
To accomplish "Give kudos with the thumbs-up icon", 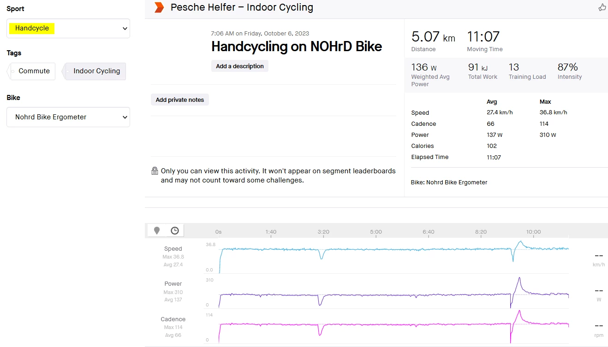I will click(x=602, y=7).
